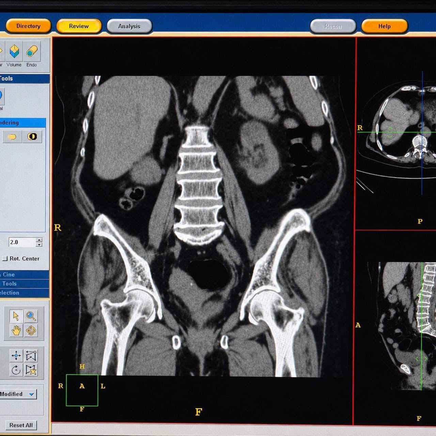This screenshot has height=436, width=436.
Task: Click the greyed-out Recon button
Action: (333, 26)
